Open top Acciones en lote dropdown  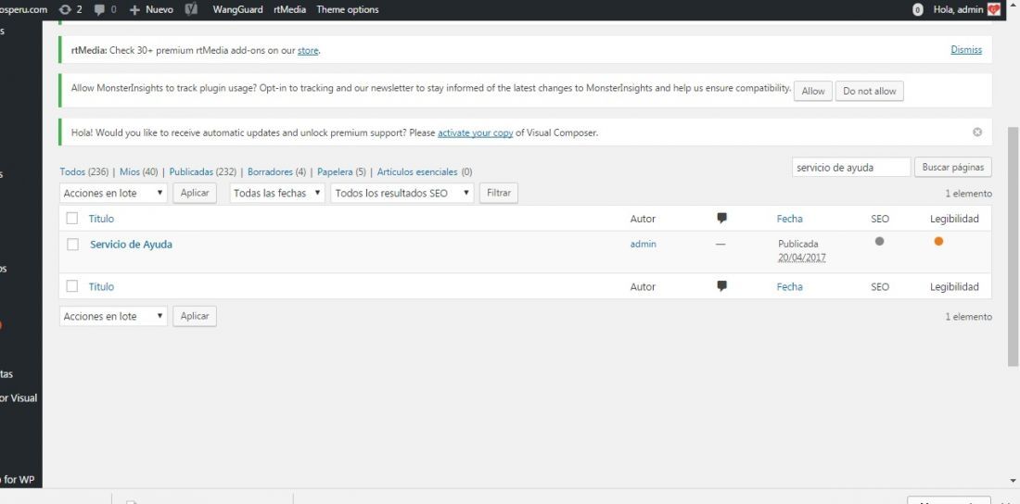pyautogui.click(x=113, y=193)
